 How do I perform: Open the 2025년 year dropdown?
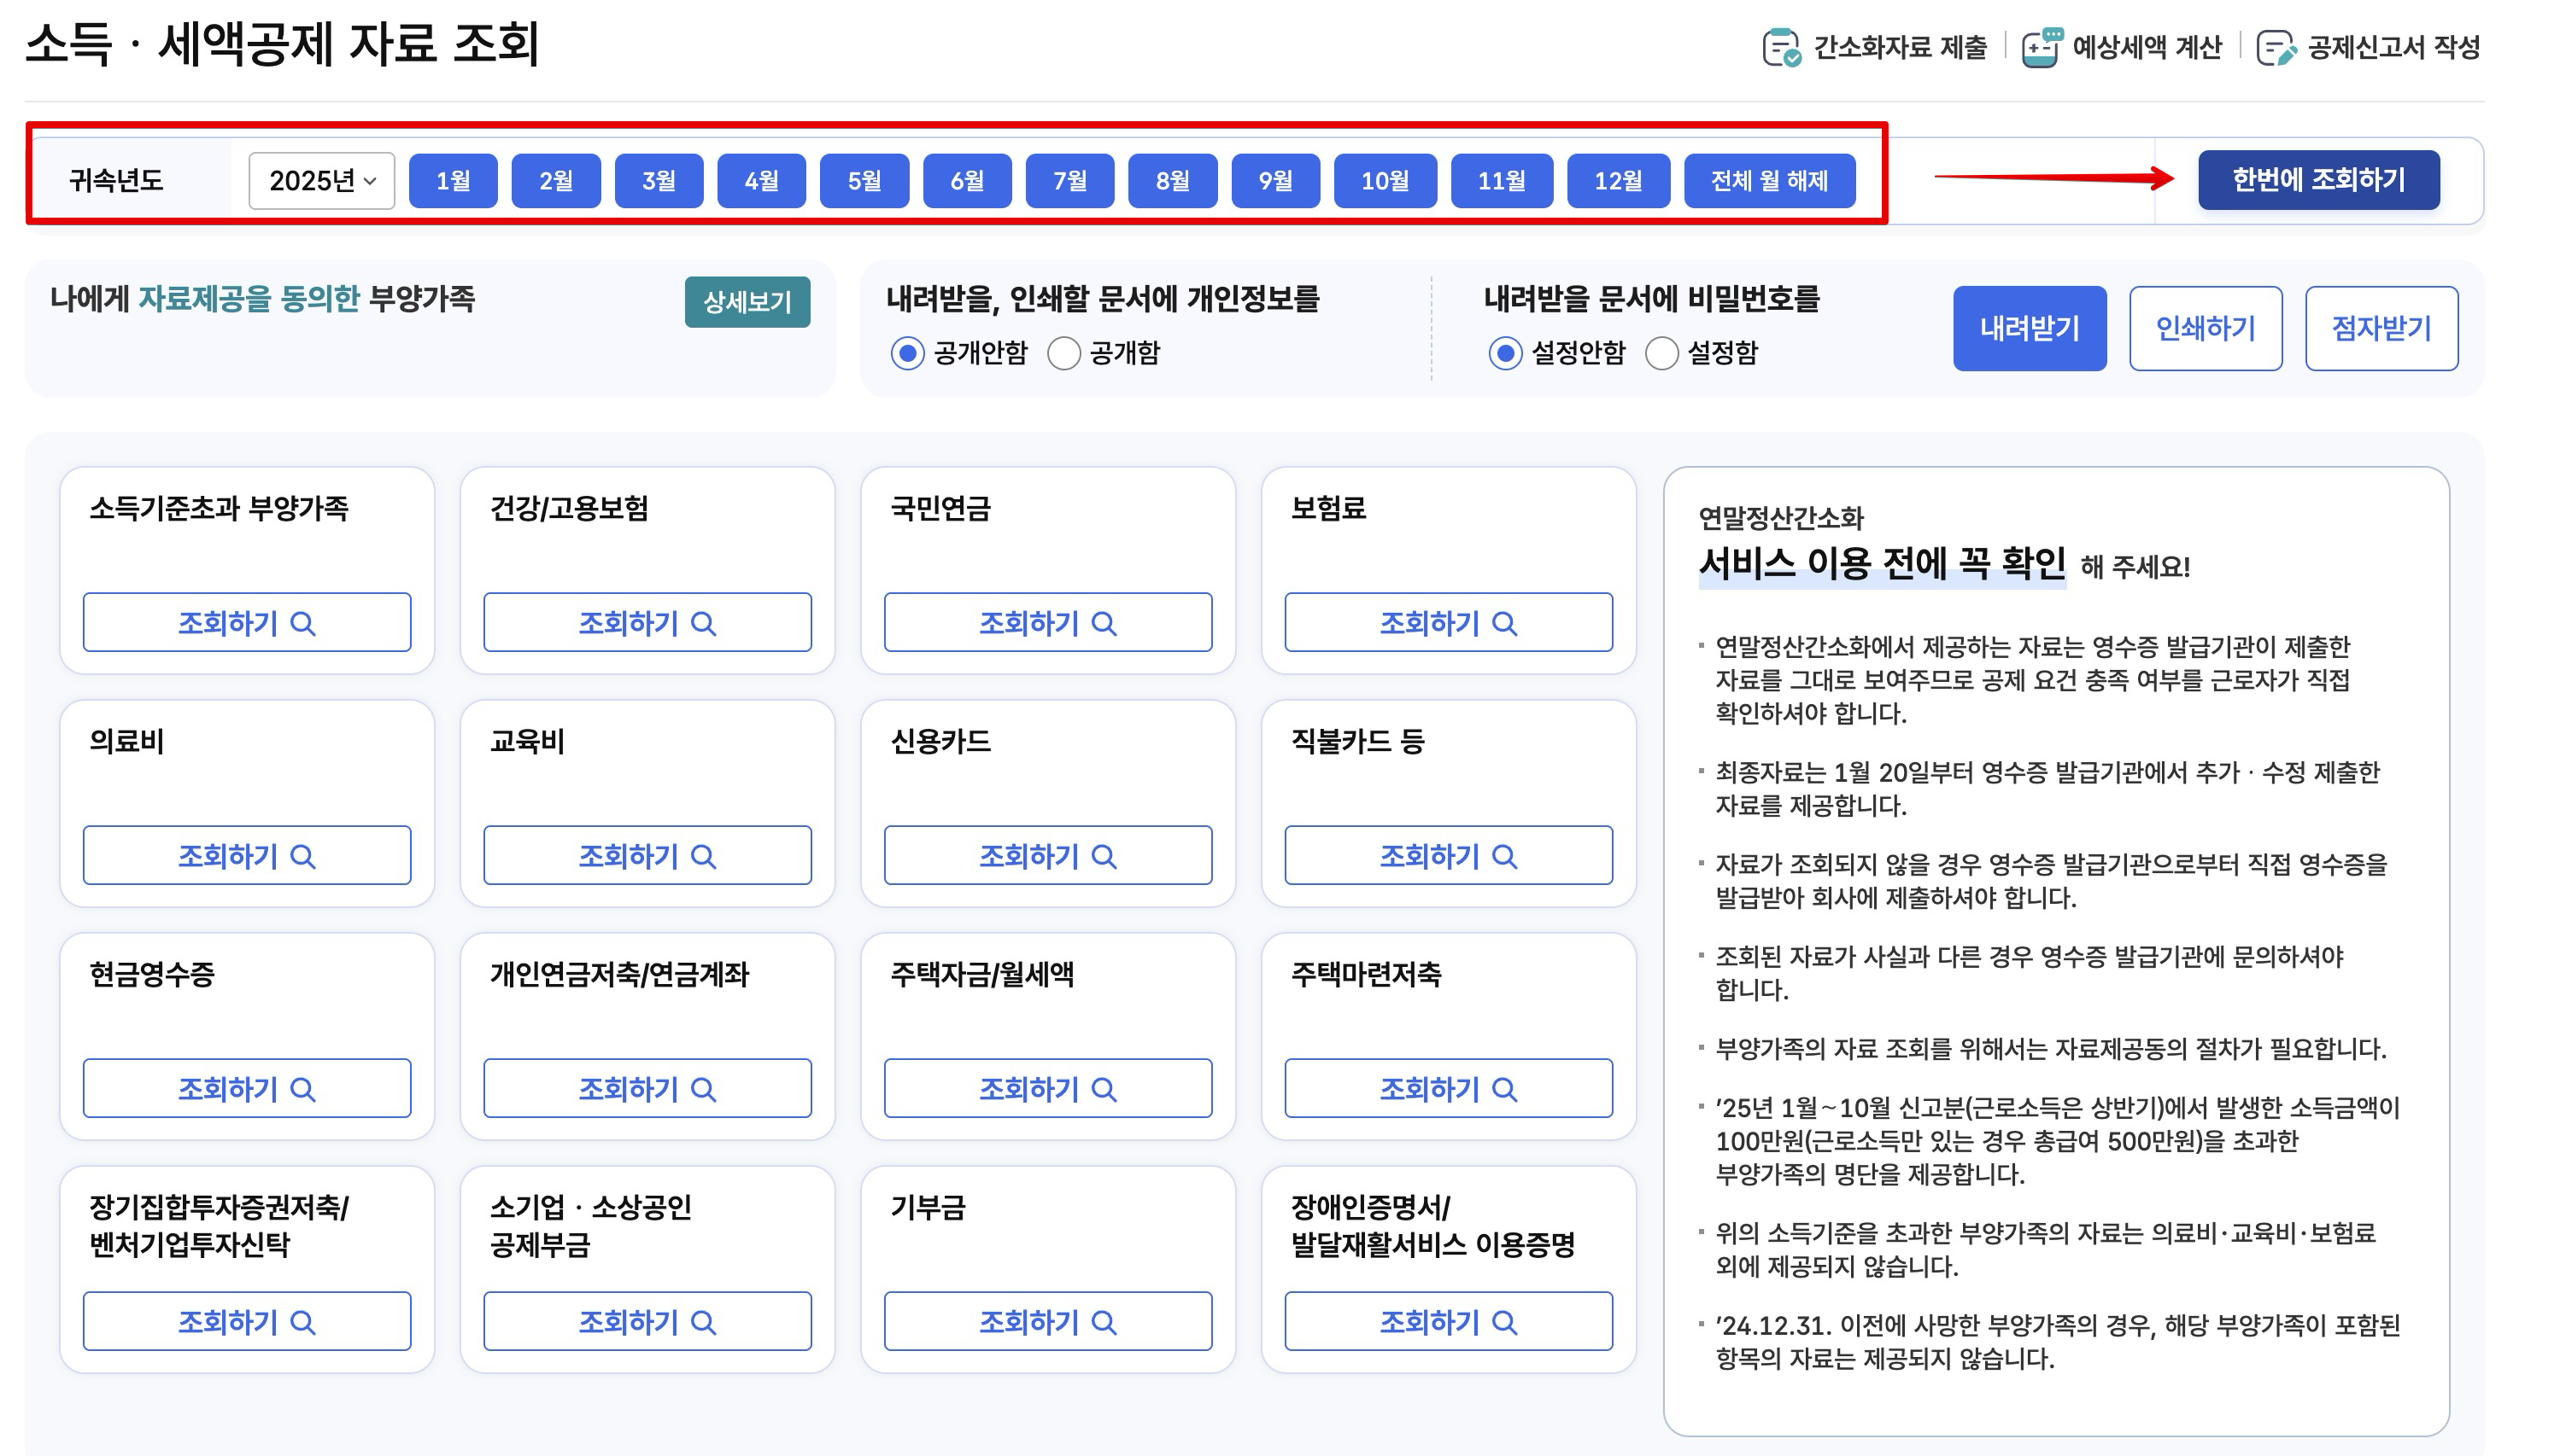pyautogui.click(x=321, y=181)
